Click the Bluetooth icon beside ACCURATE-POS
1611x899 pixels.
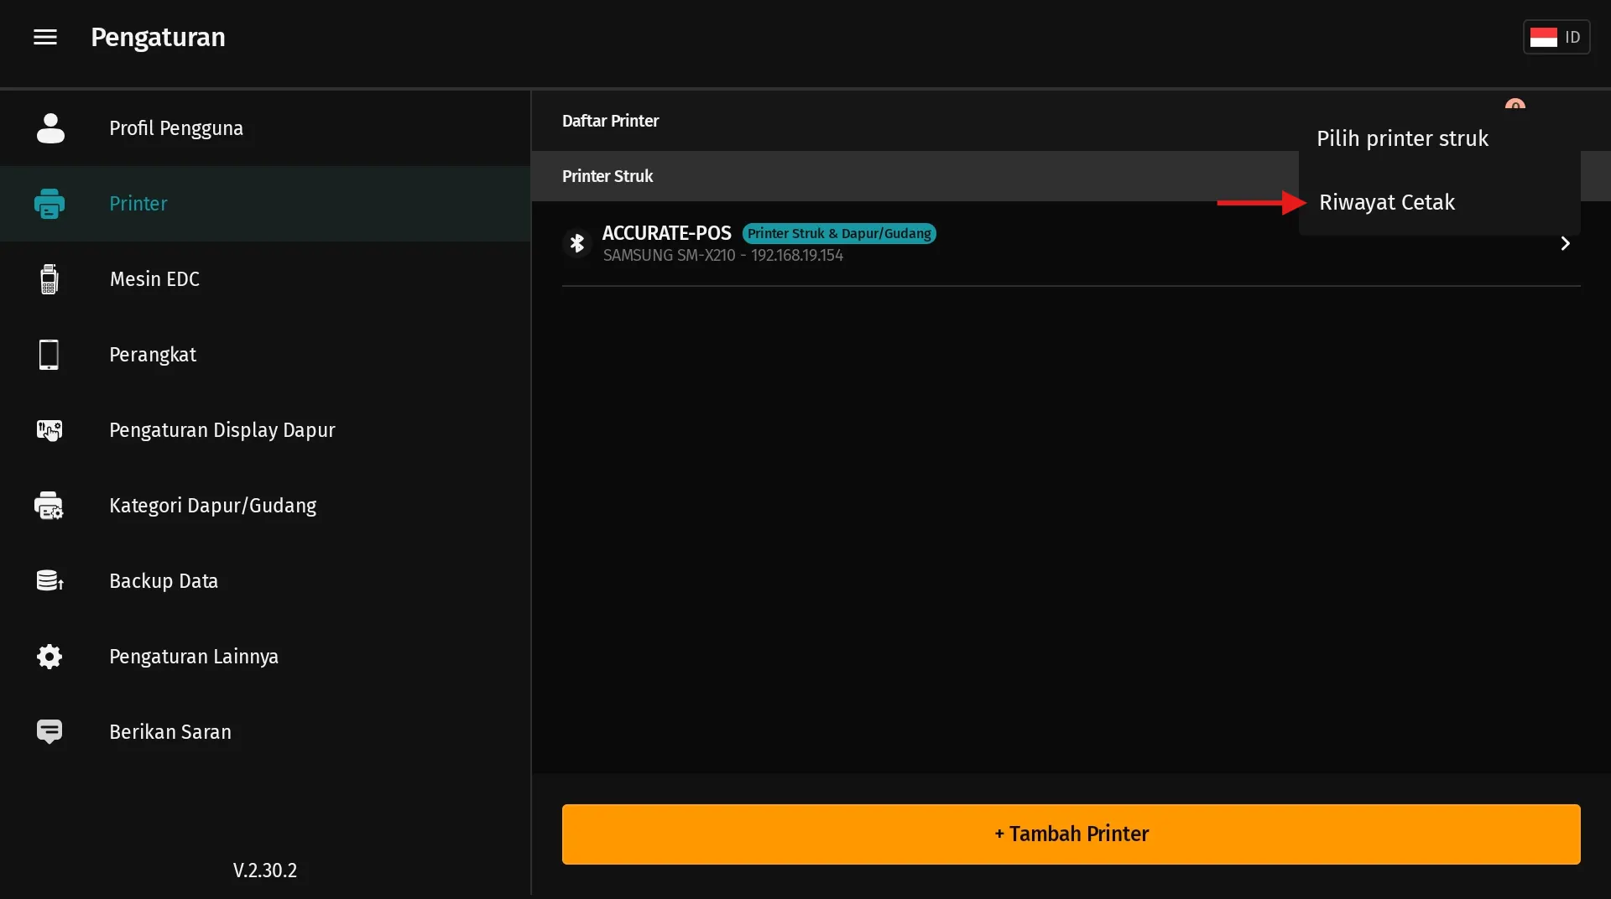[577, 243]
